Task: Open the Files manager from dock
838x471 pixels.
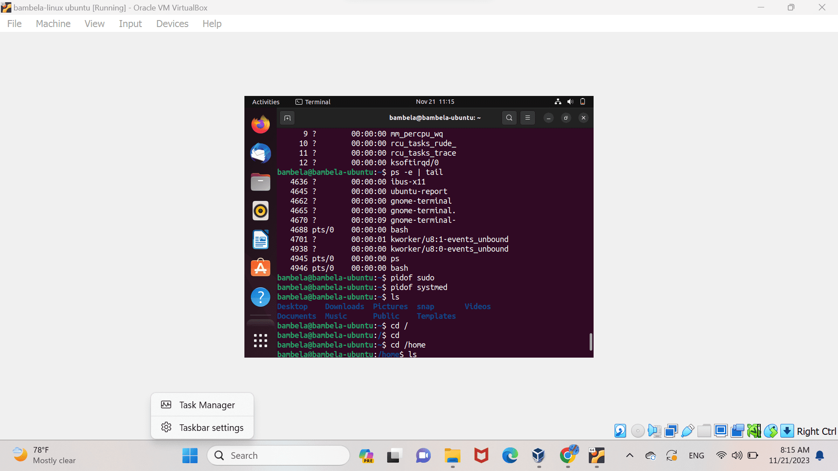Action: pos(261,182)
